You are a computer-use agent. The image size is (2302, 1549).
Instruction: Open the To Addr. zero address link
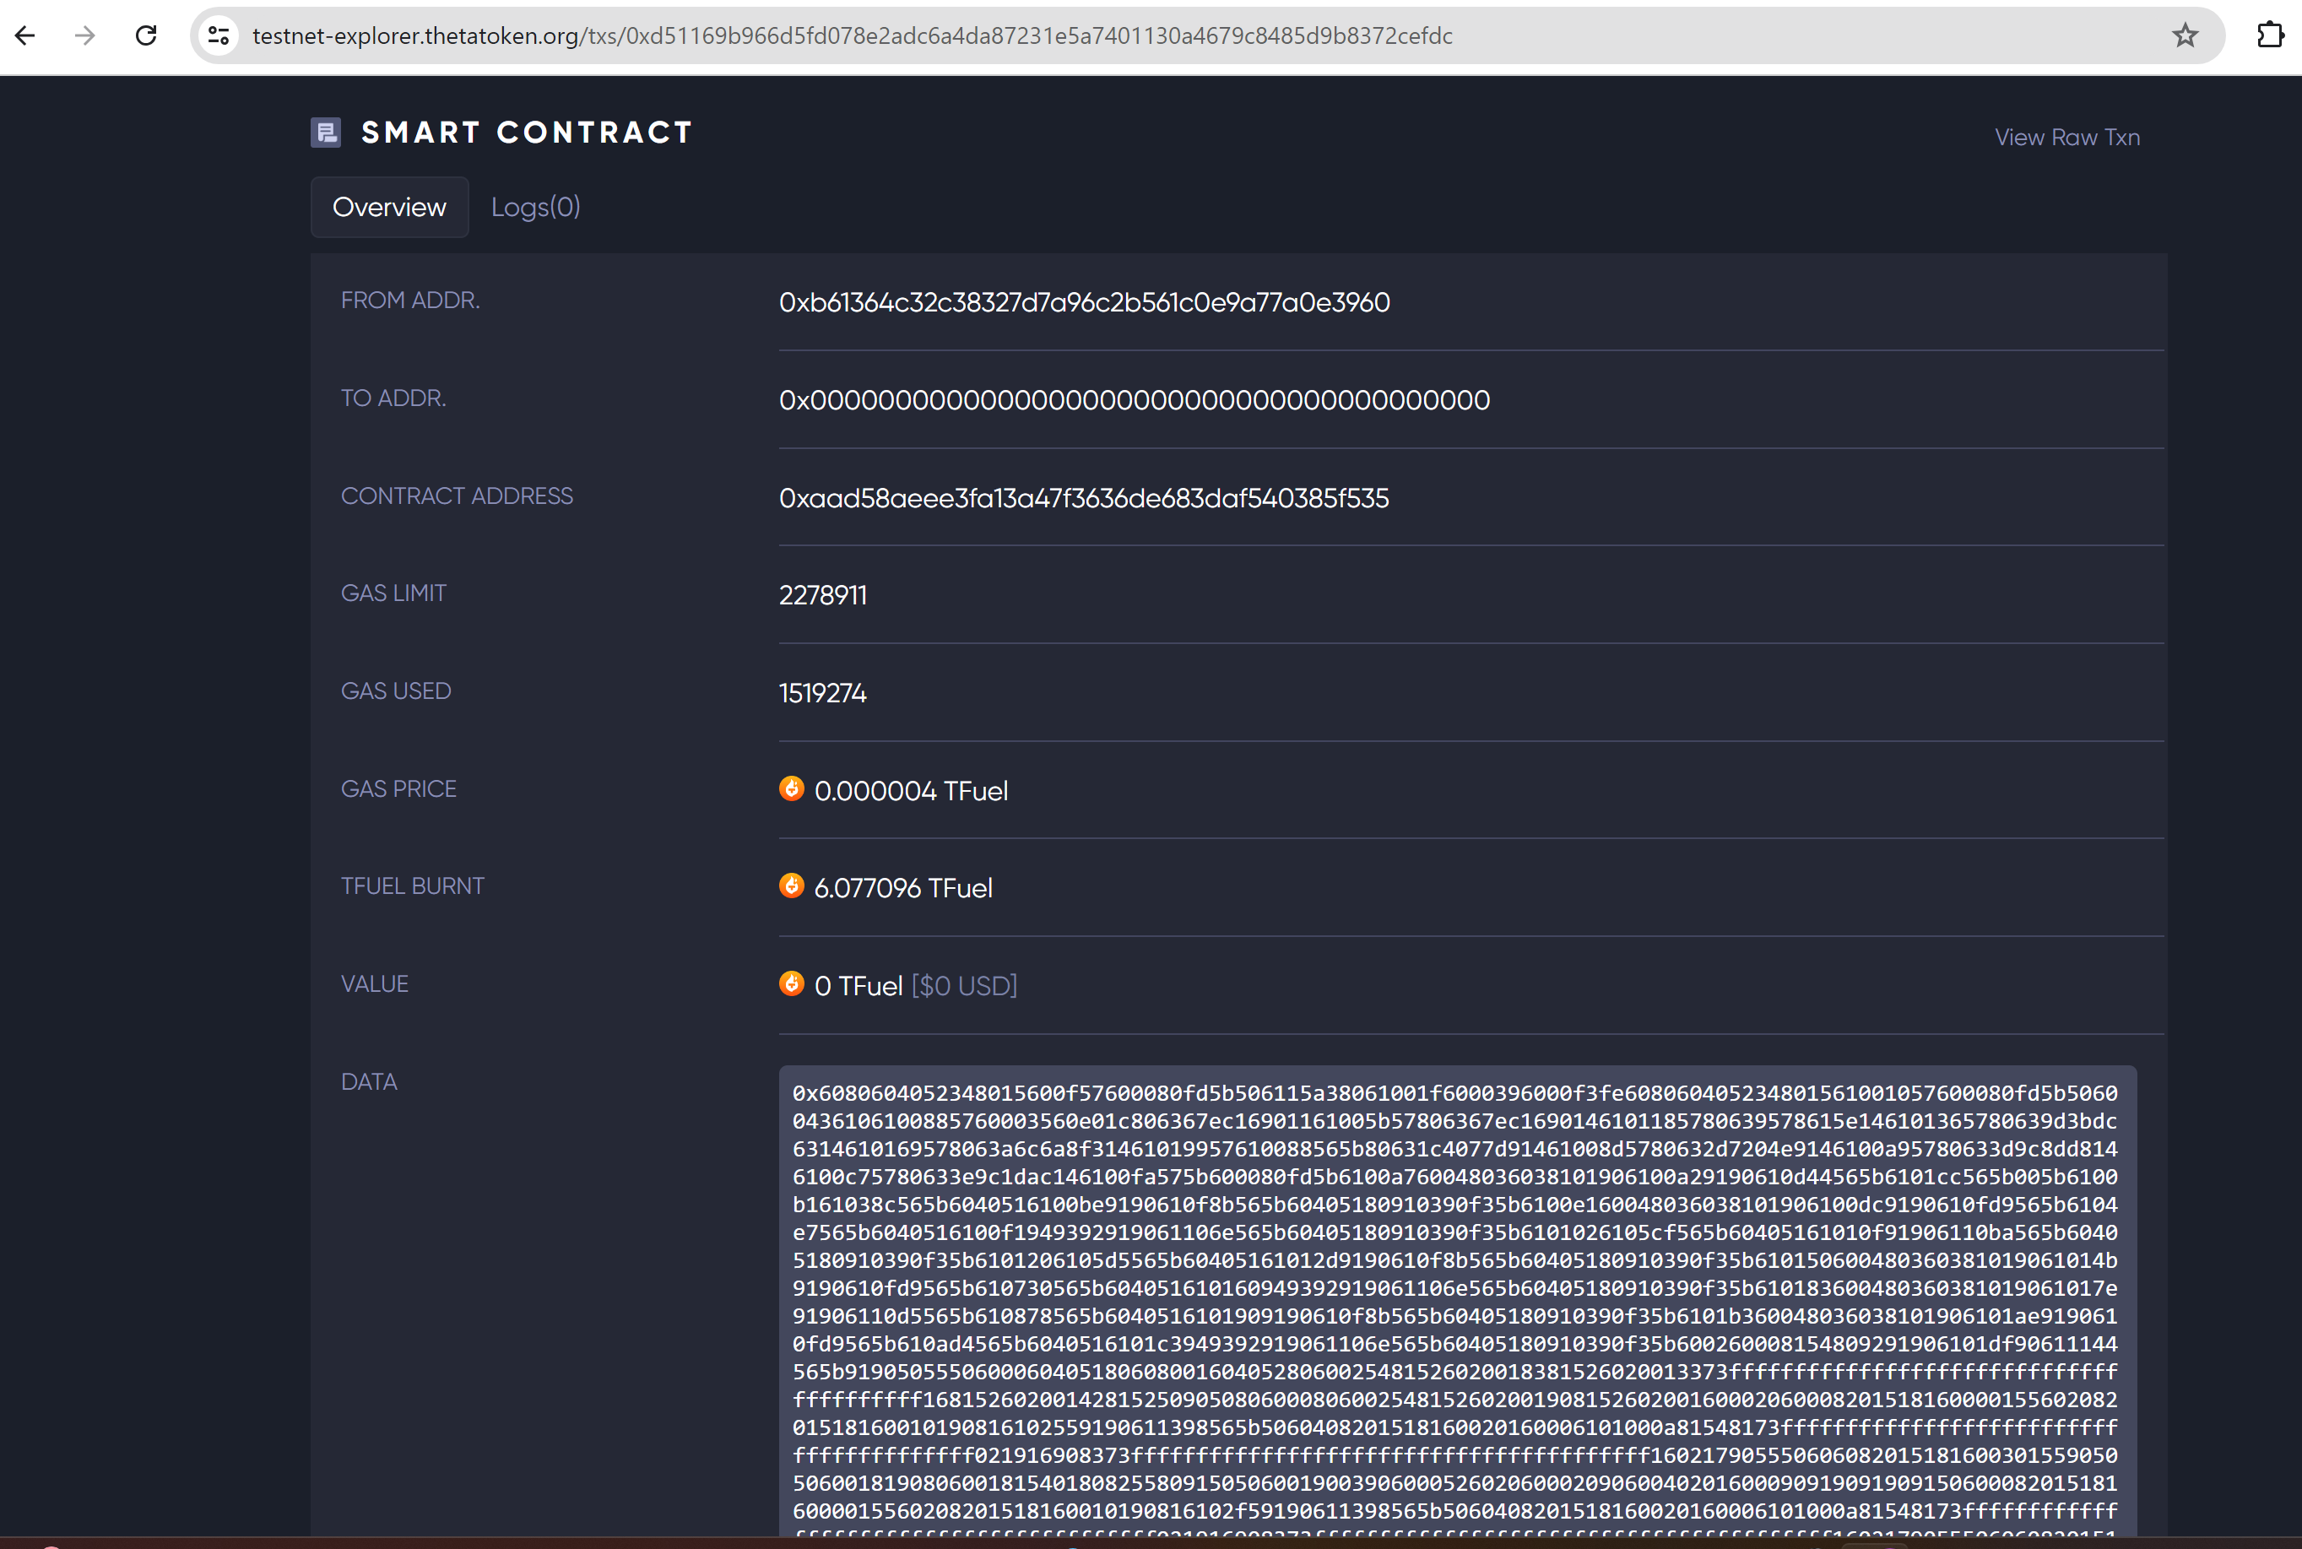point(1133,400)
